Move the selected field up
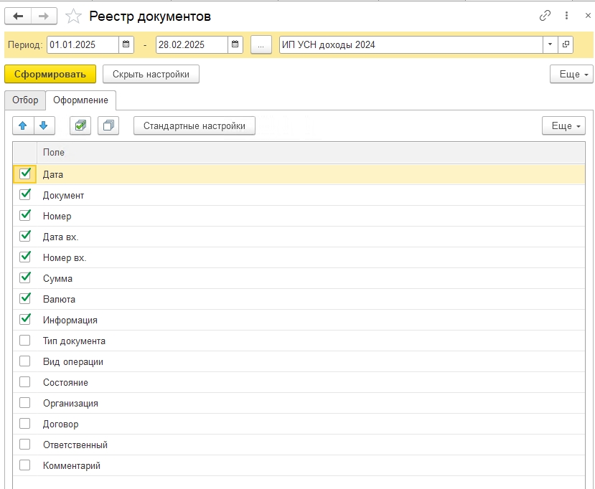This screenshot has width=595, height=489. tap(23, 125)
